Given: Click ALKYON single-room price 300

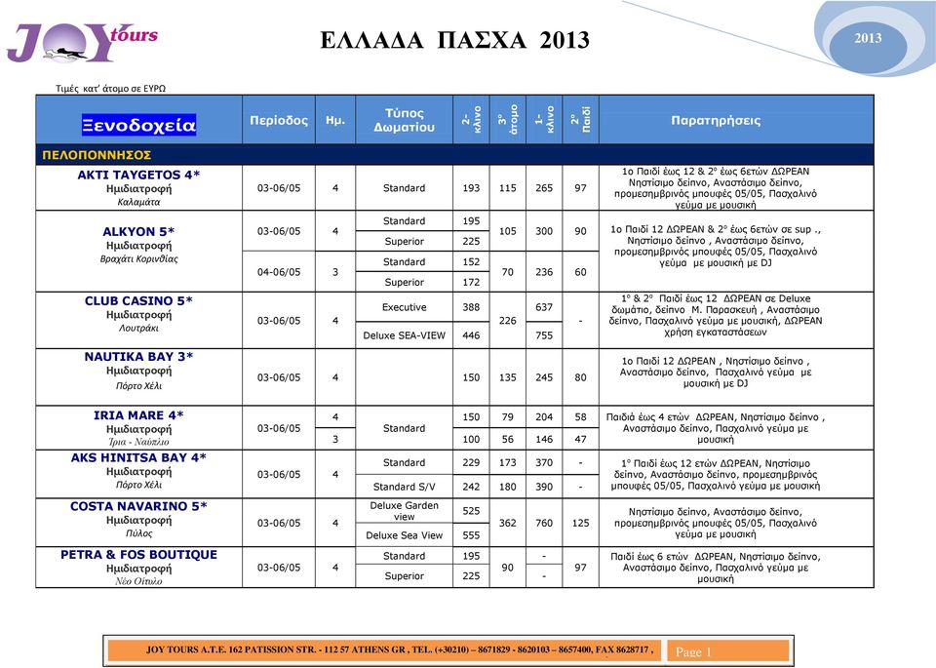Looking at the screenshot, I should pyautogui.click(x=544, y=231).
